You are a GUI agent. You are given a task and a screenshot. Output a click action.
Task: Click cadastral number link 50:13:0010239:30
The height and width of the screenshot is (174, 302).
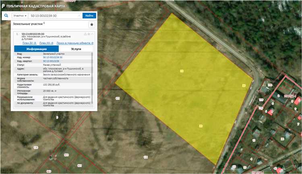[x=53, y=57]
